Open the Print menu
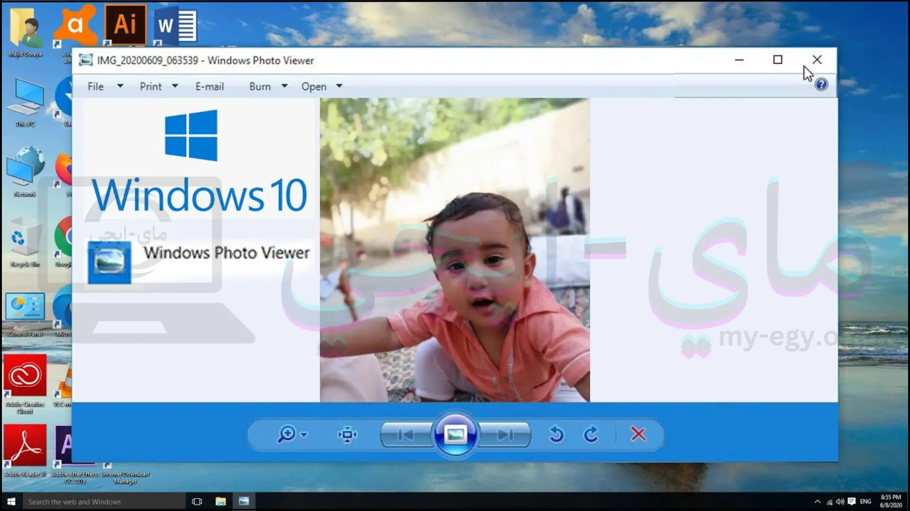 point(151,87)
